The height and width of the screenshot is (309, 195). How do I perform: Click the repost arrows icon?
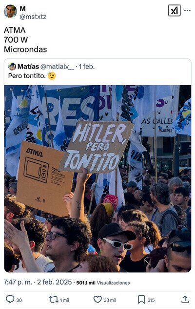coord(54,300)
